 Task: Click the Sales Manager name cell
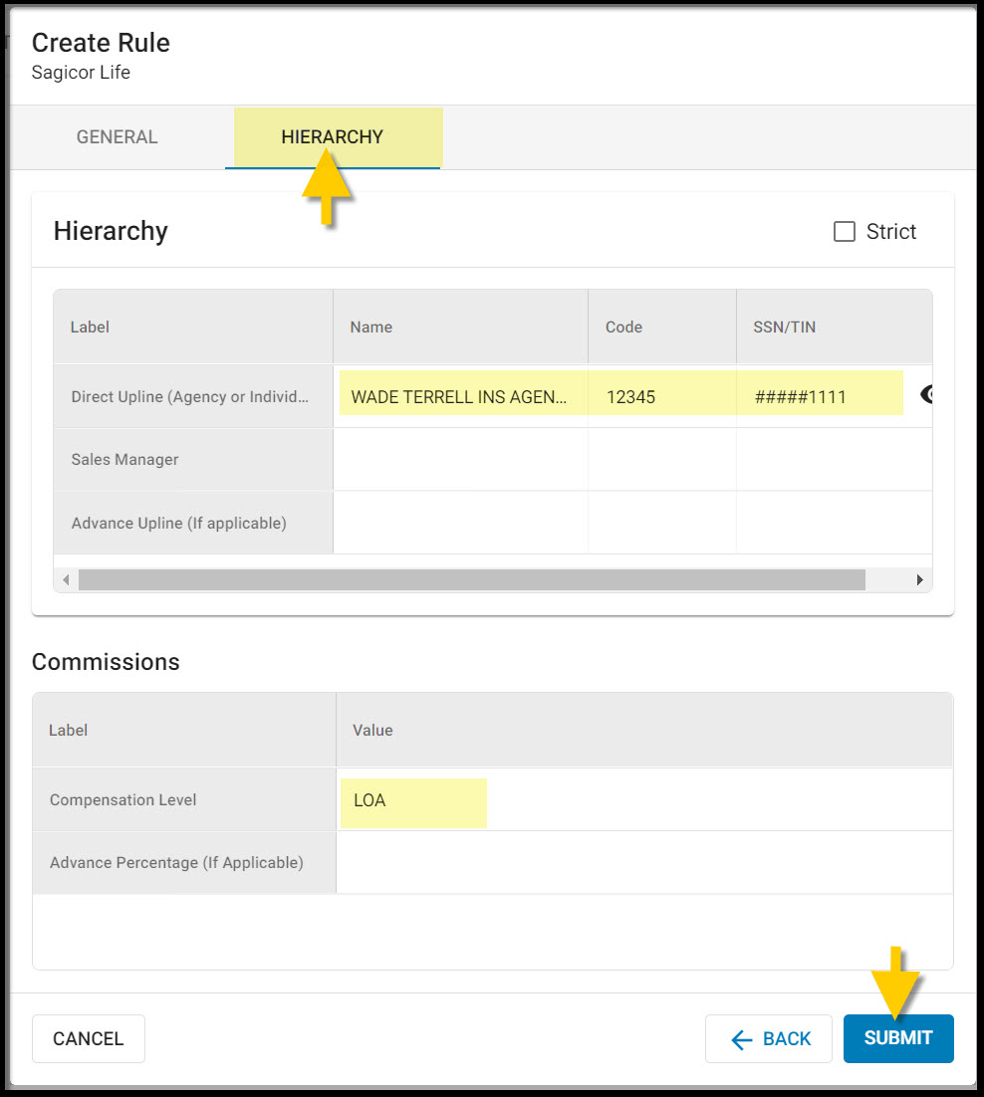pyautogui.click(x=459, y=460)
